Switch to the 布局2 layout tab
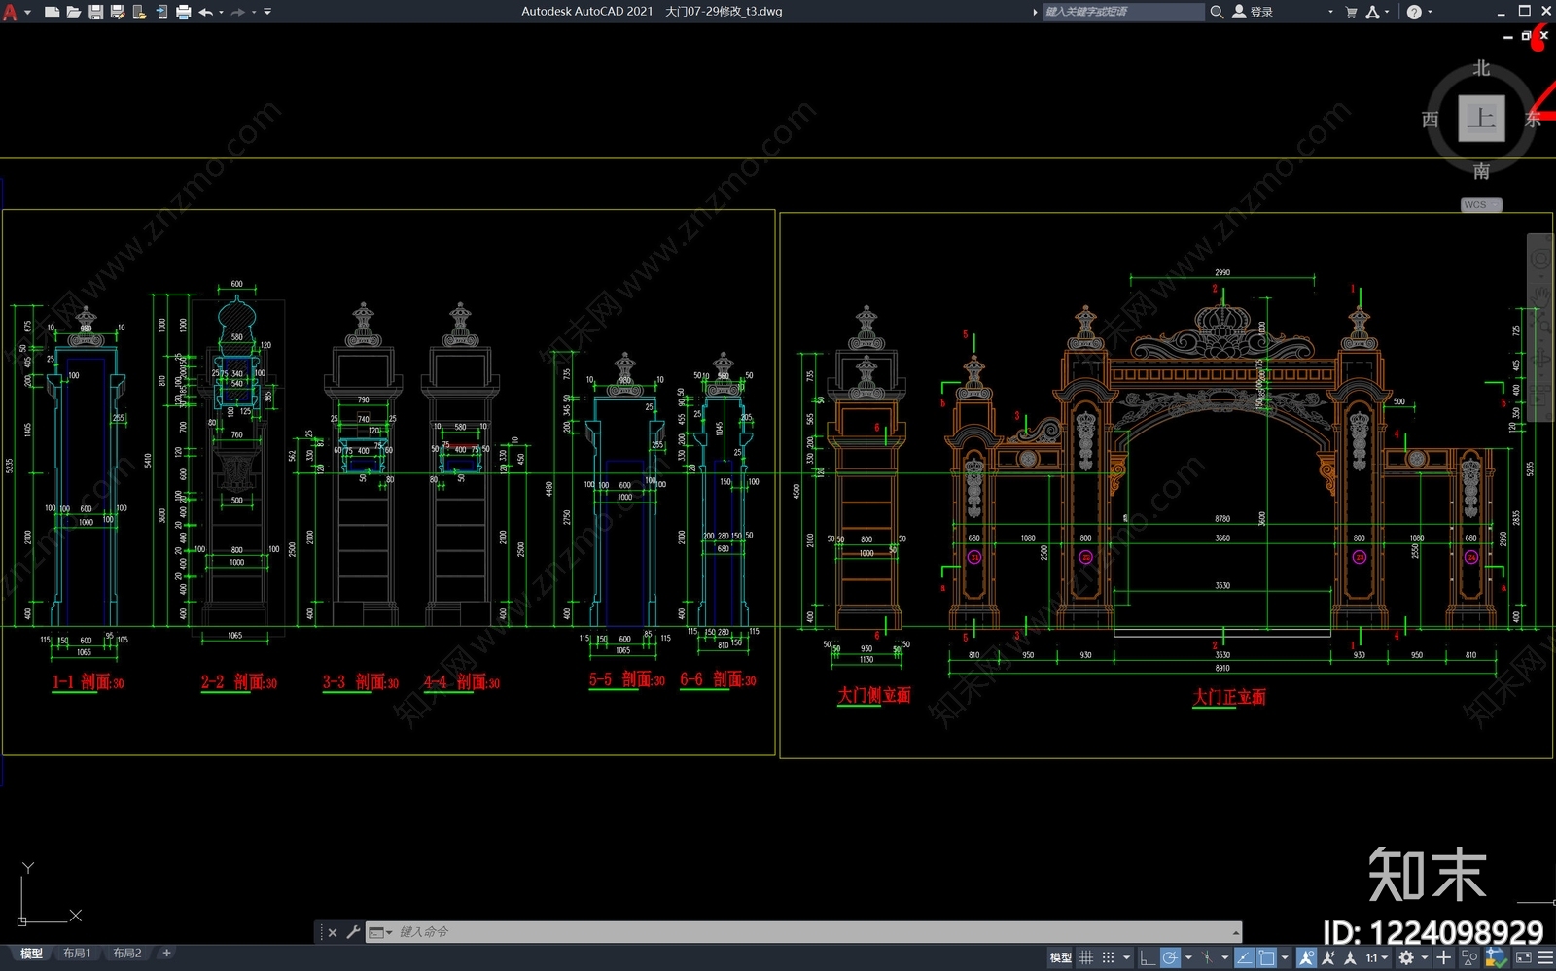 (x=127, y=954)
